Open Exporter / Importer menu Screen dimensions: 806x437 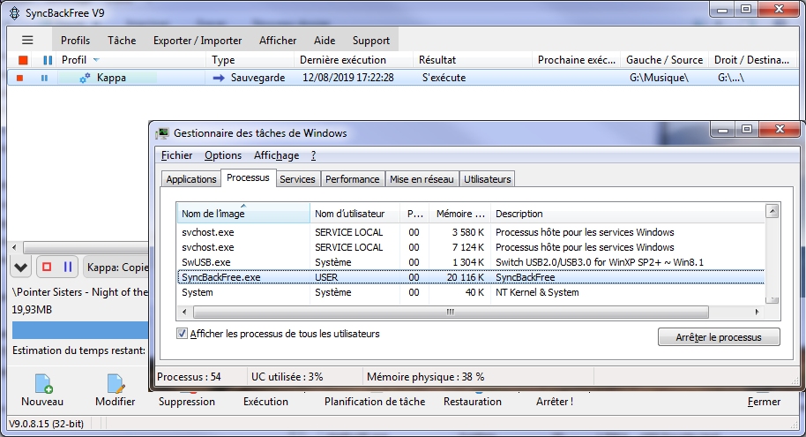198,40
